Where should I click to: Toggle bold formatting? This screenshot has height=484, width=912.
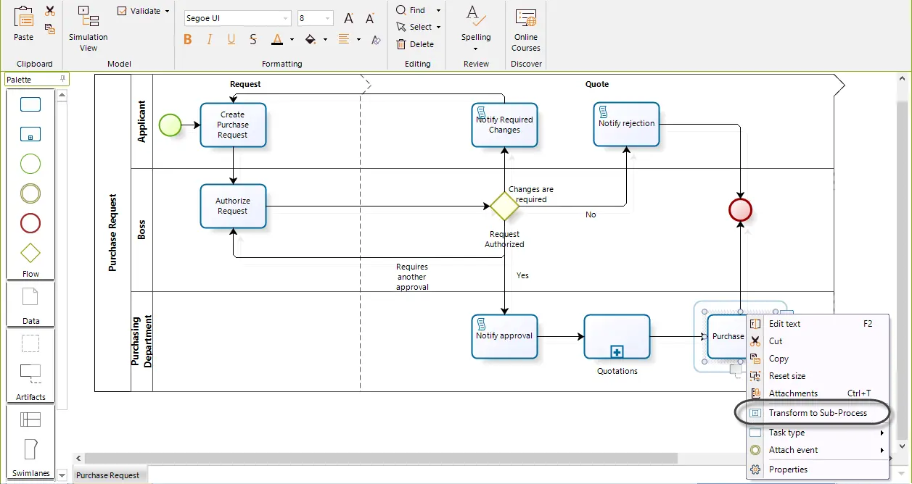click(x=188, y=39)
